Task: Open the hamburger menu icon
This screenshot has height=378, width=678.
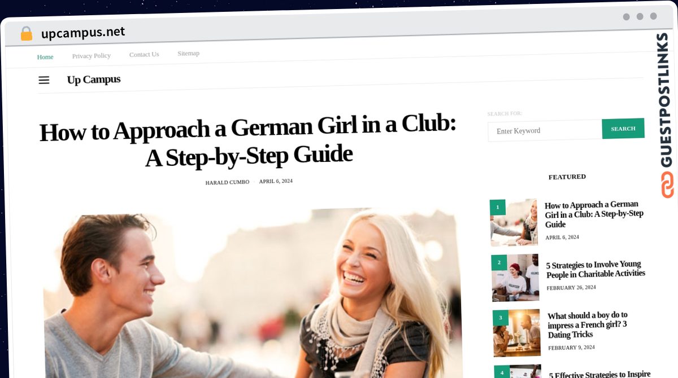Action: pos(44,80)
